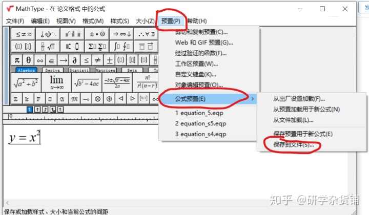
Task: Insert the square root of b²−4ac expression
Action: [87, 82]
